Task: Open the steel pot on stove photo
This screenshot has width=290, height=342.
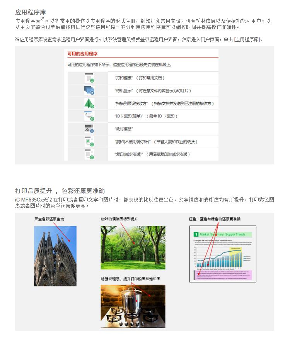Action: pyautogui.click(x=133, y=306)
